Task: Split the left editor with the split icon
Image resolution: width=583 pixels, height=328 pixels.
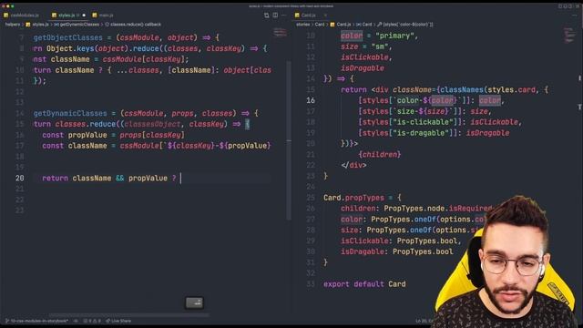Action: [x=275, y=15]
